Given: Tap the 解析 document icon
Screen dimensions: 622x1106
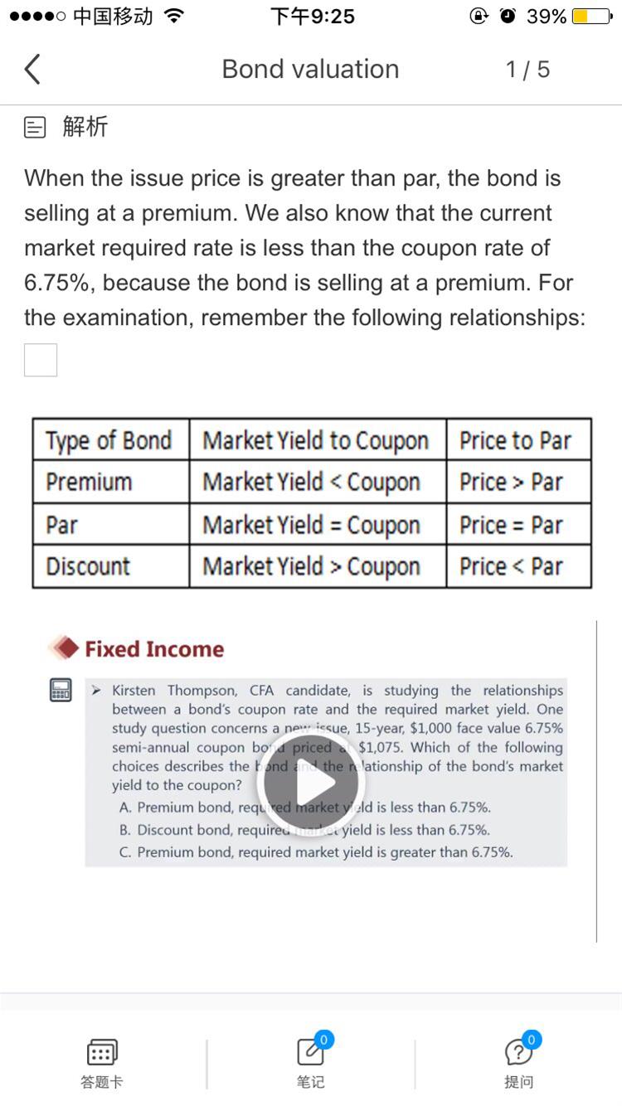Looking at the screenshot, I should [x=35, y=127].
